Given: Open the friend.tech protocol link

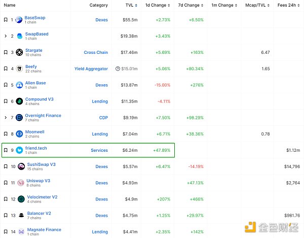Looking at the screenshot, I should (36, 148).
